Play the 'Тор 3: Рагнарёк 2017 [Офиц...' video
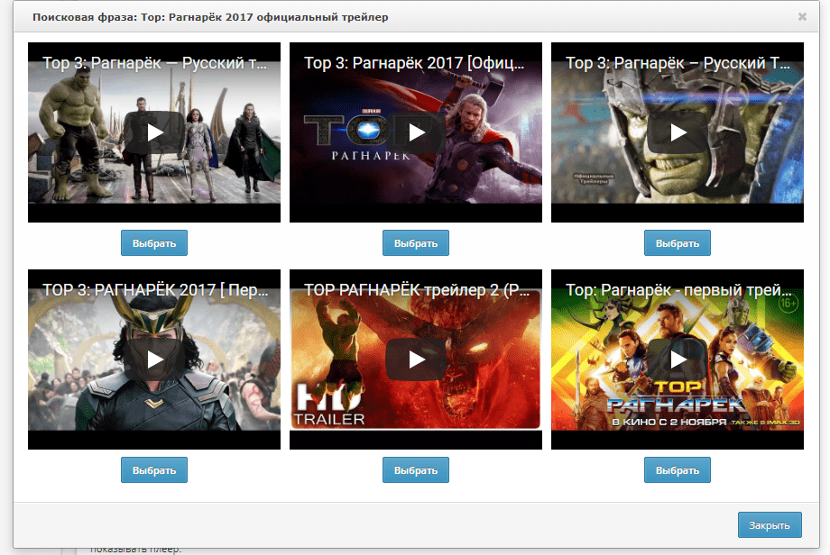This screenshot has height=555, width=830. 416,132
